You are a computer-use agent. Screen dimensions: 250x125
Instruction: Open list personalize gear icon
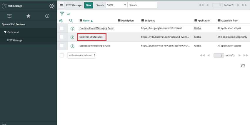(61, 21)
